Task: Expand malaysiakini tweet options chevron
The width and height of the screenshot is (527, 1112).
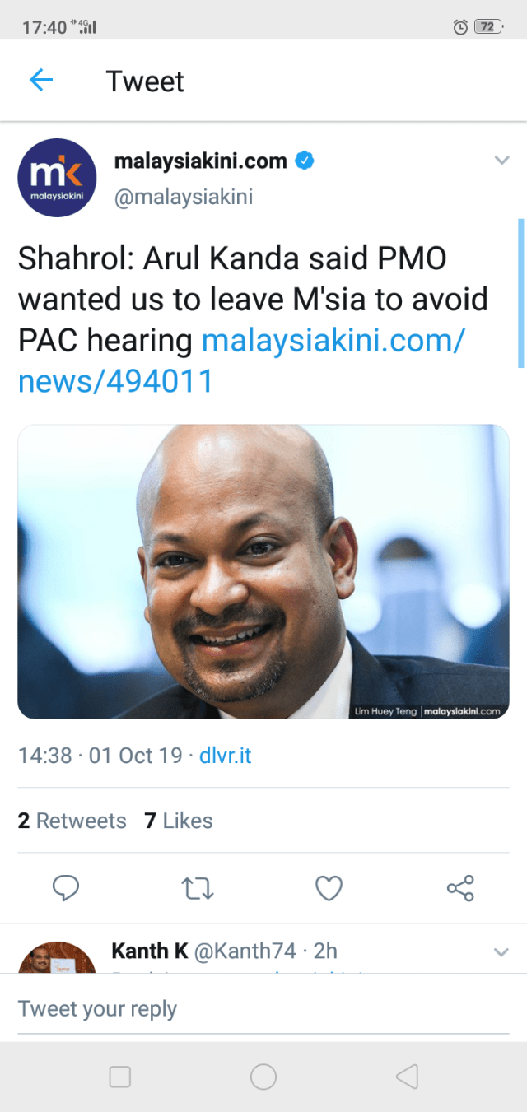Action: tap(501, 161)
